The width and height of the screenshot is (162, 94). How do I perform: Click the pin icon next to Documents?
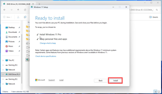coord(19,37)
